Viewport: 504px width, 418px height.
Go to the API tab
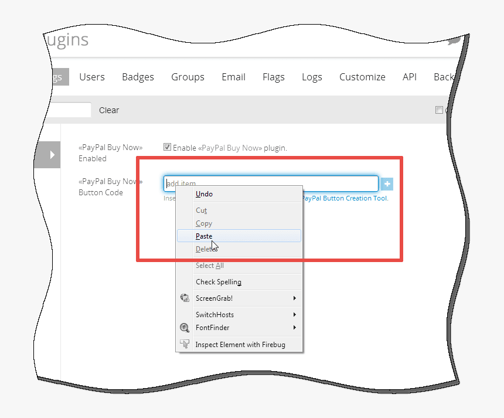click(410, 77)
